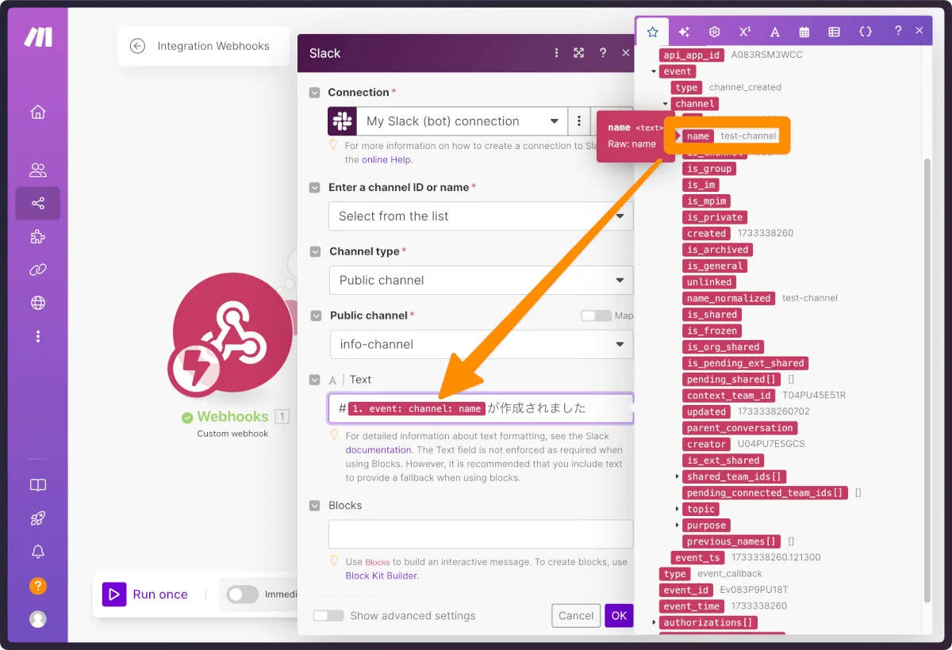Toggle the Text field checkbox
Image resolution: width=952 pixels, height=650 pixels.
click(x=315, y=380)
